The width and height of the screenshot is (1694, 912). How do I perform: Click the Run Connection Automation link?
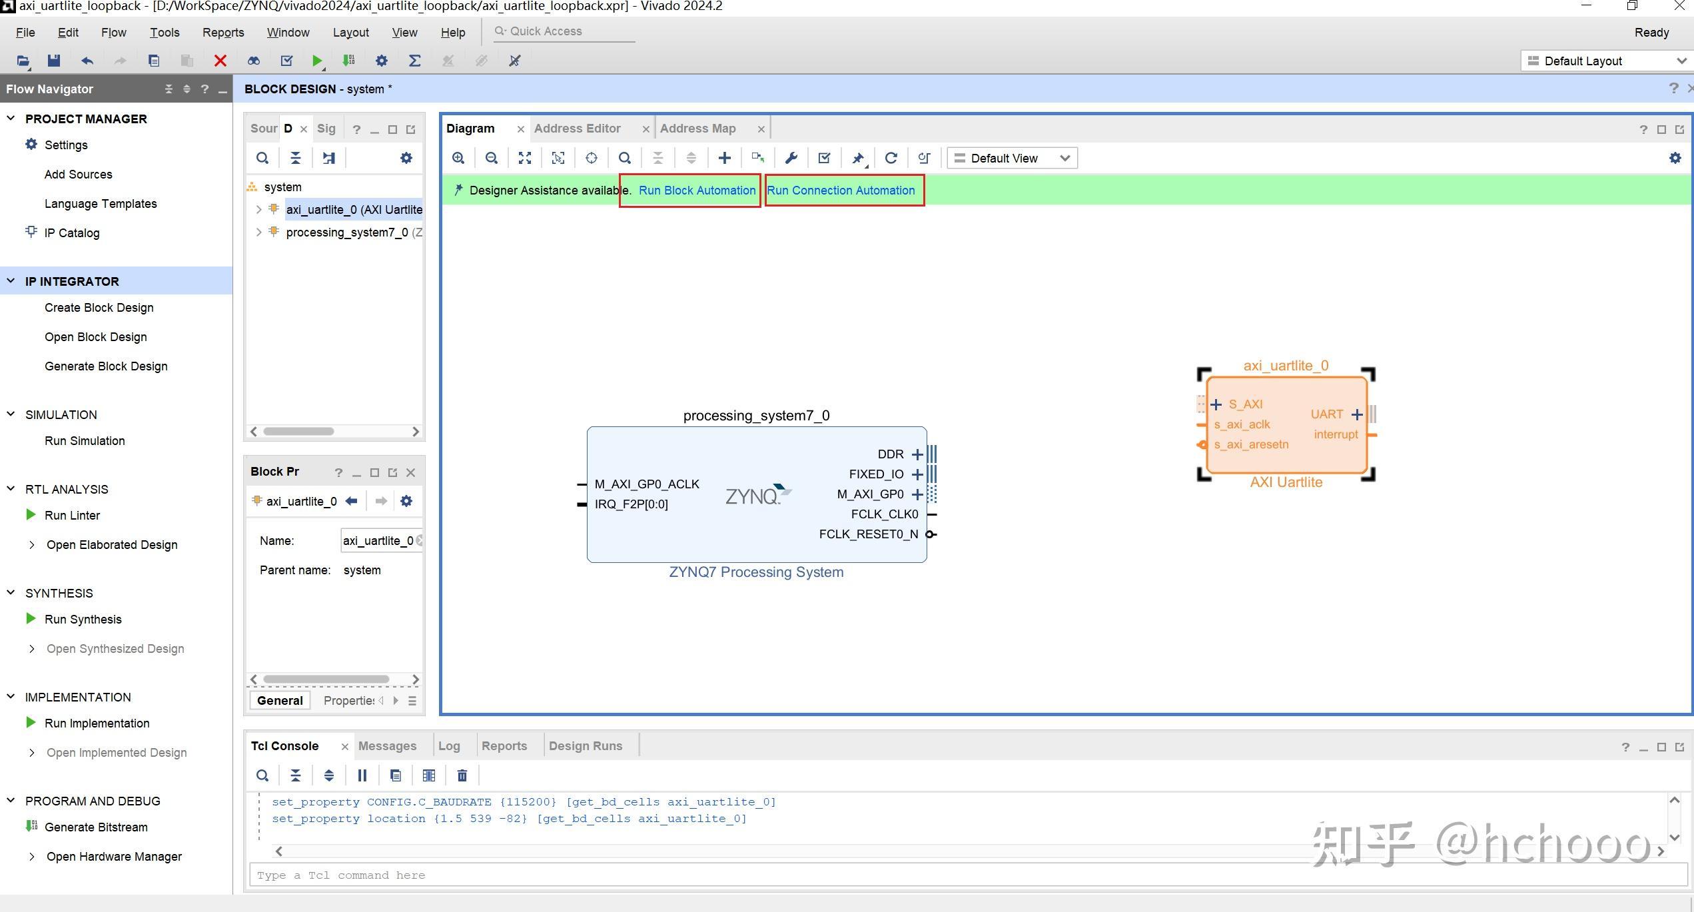[x=841, y=191]
